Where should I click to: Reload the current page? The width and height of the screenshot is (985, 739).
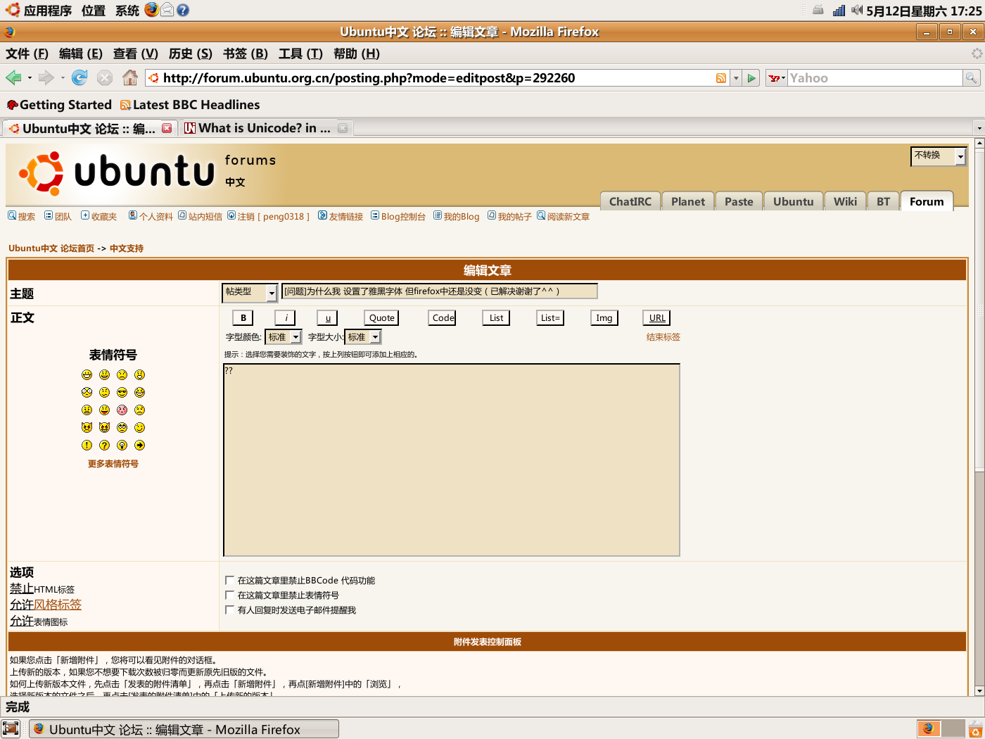pos(80,77)
